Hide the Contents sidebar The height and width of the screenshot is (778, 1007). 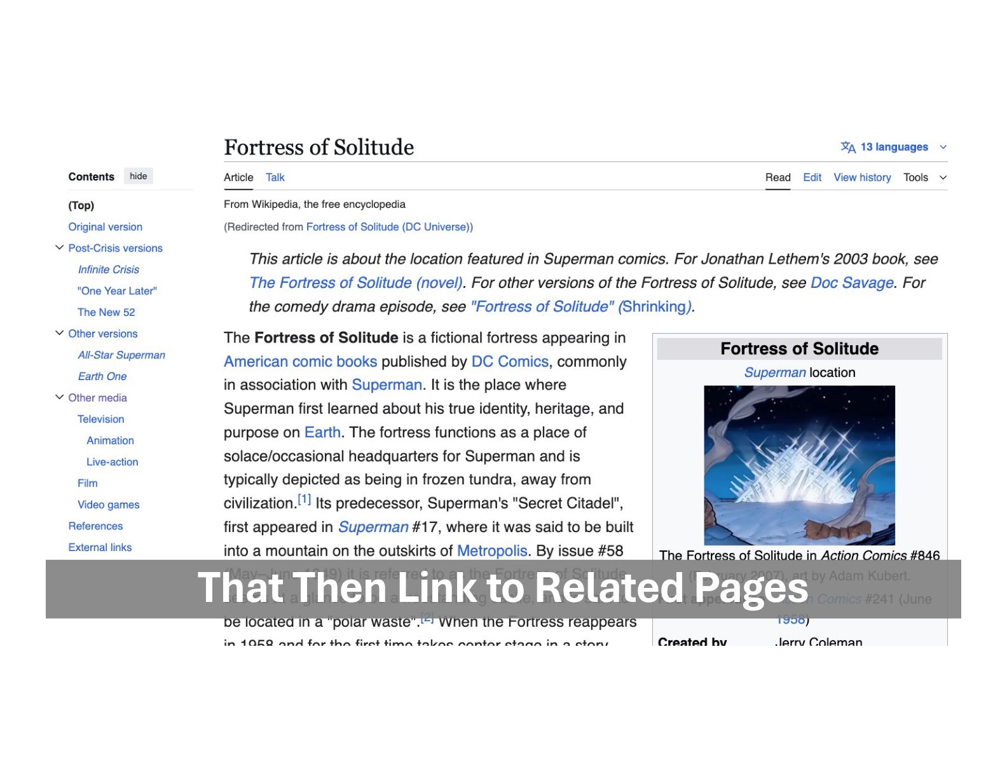pyautogui.click(x=139, y=176)
